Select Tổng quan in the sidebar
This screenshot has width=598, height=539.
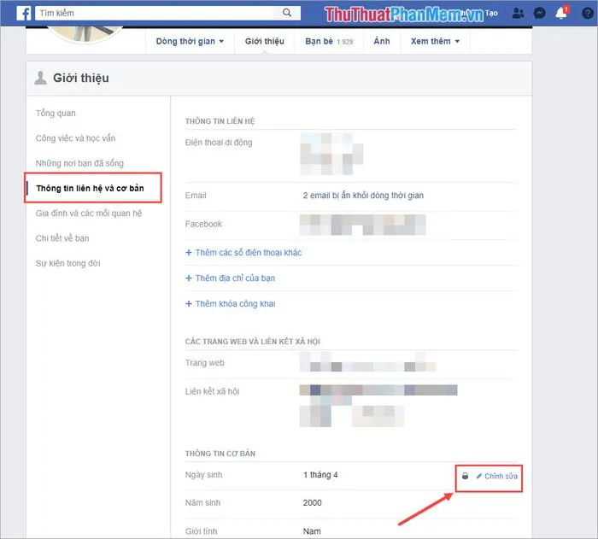click(x=56, y=113)
